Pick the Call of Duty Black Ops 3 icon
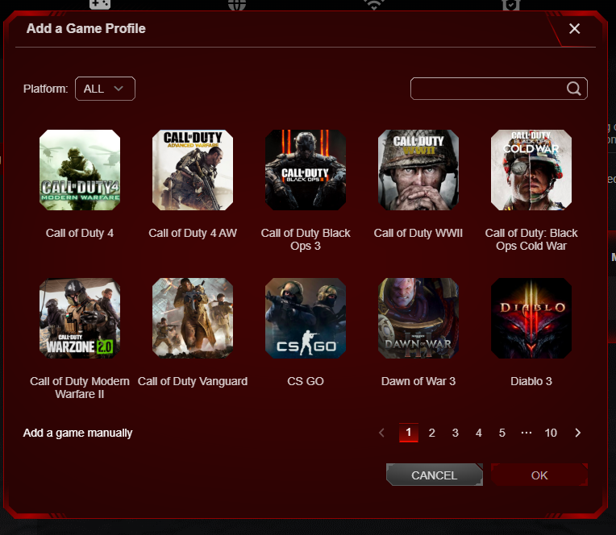The image size is (616, 535). 306,170
